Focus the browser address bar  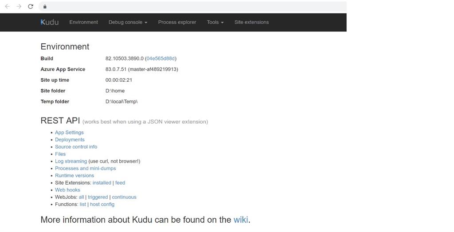click(195, 7)
